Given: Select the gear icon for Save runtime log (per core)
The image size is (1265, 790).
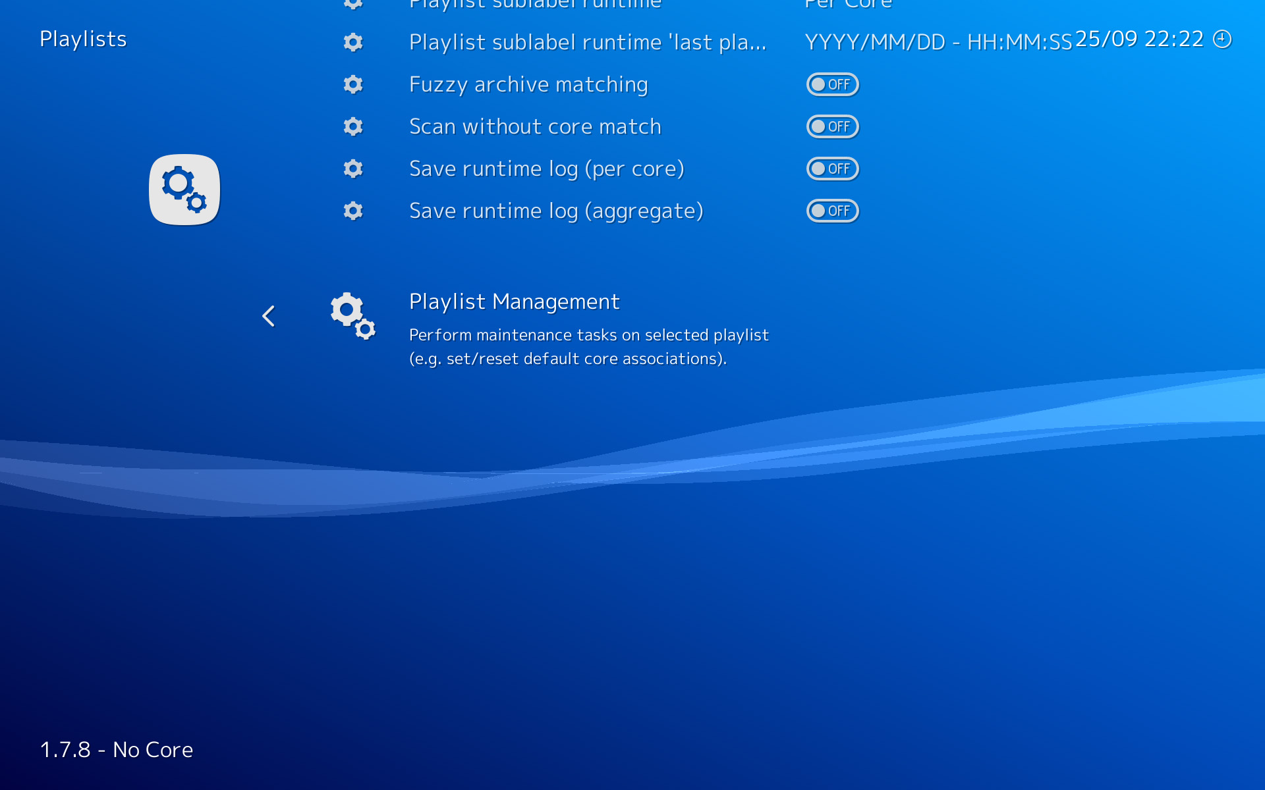Looking at the screenshot, I should coord(353,169).
